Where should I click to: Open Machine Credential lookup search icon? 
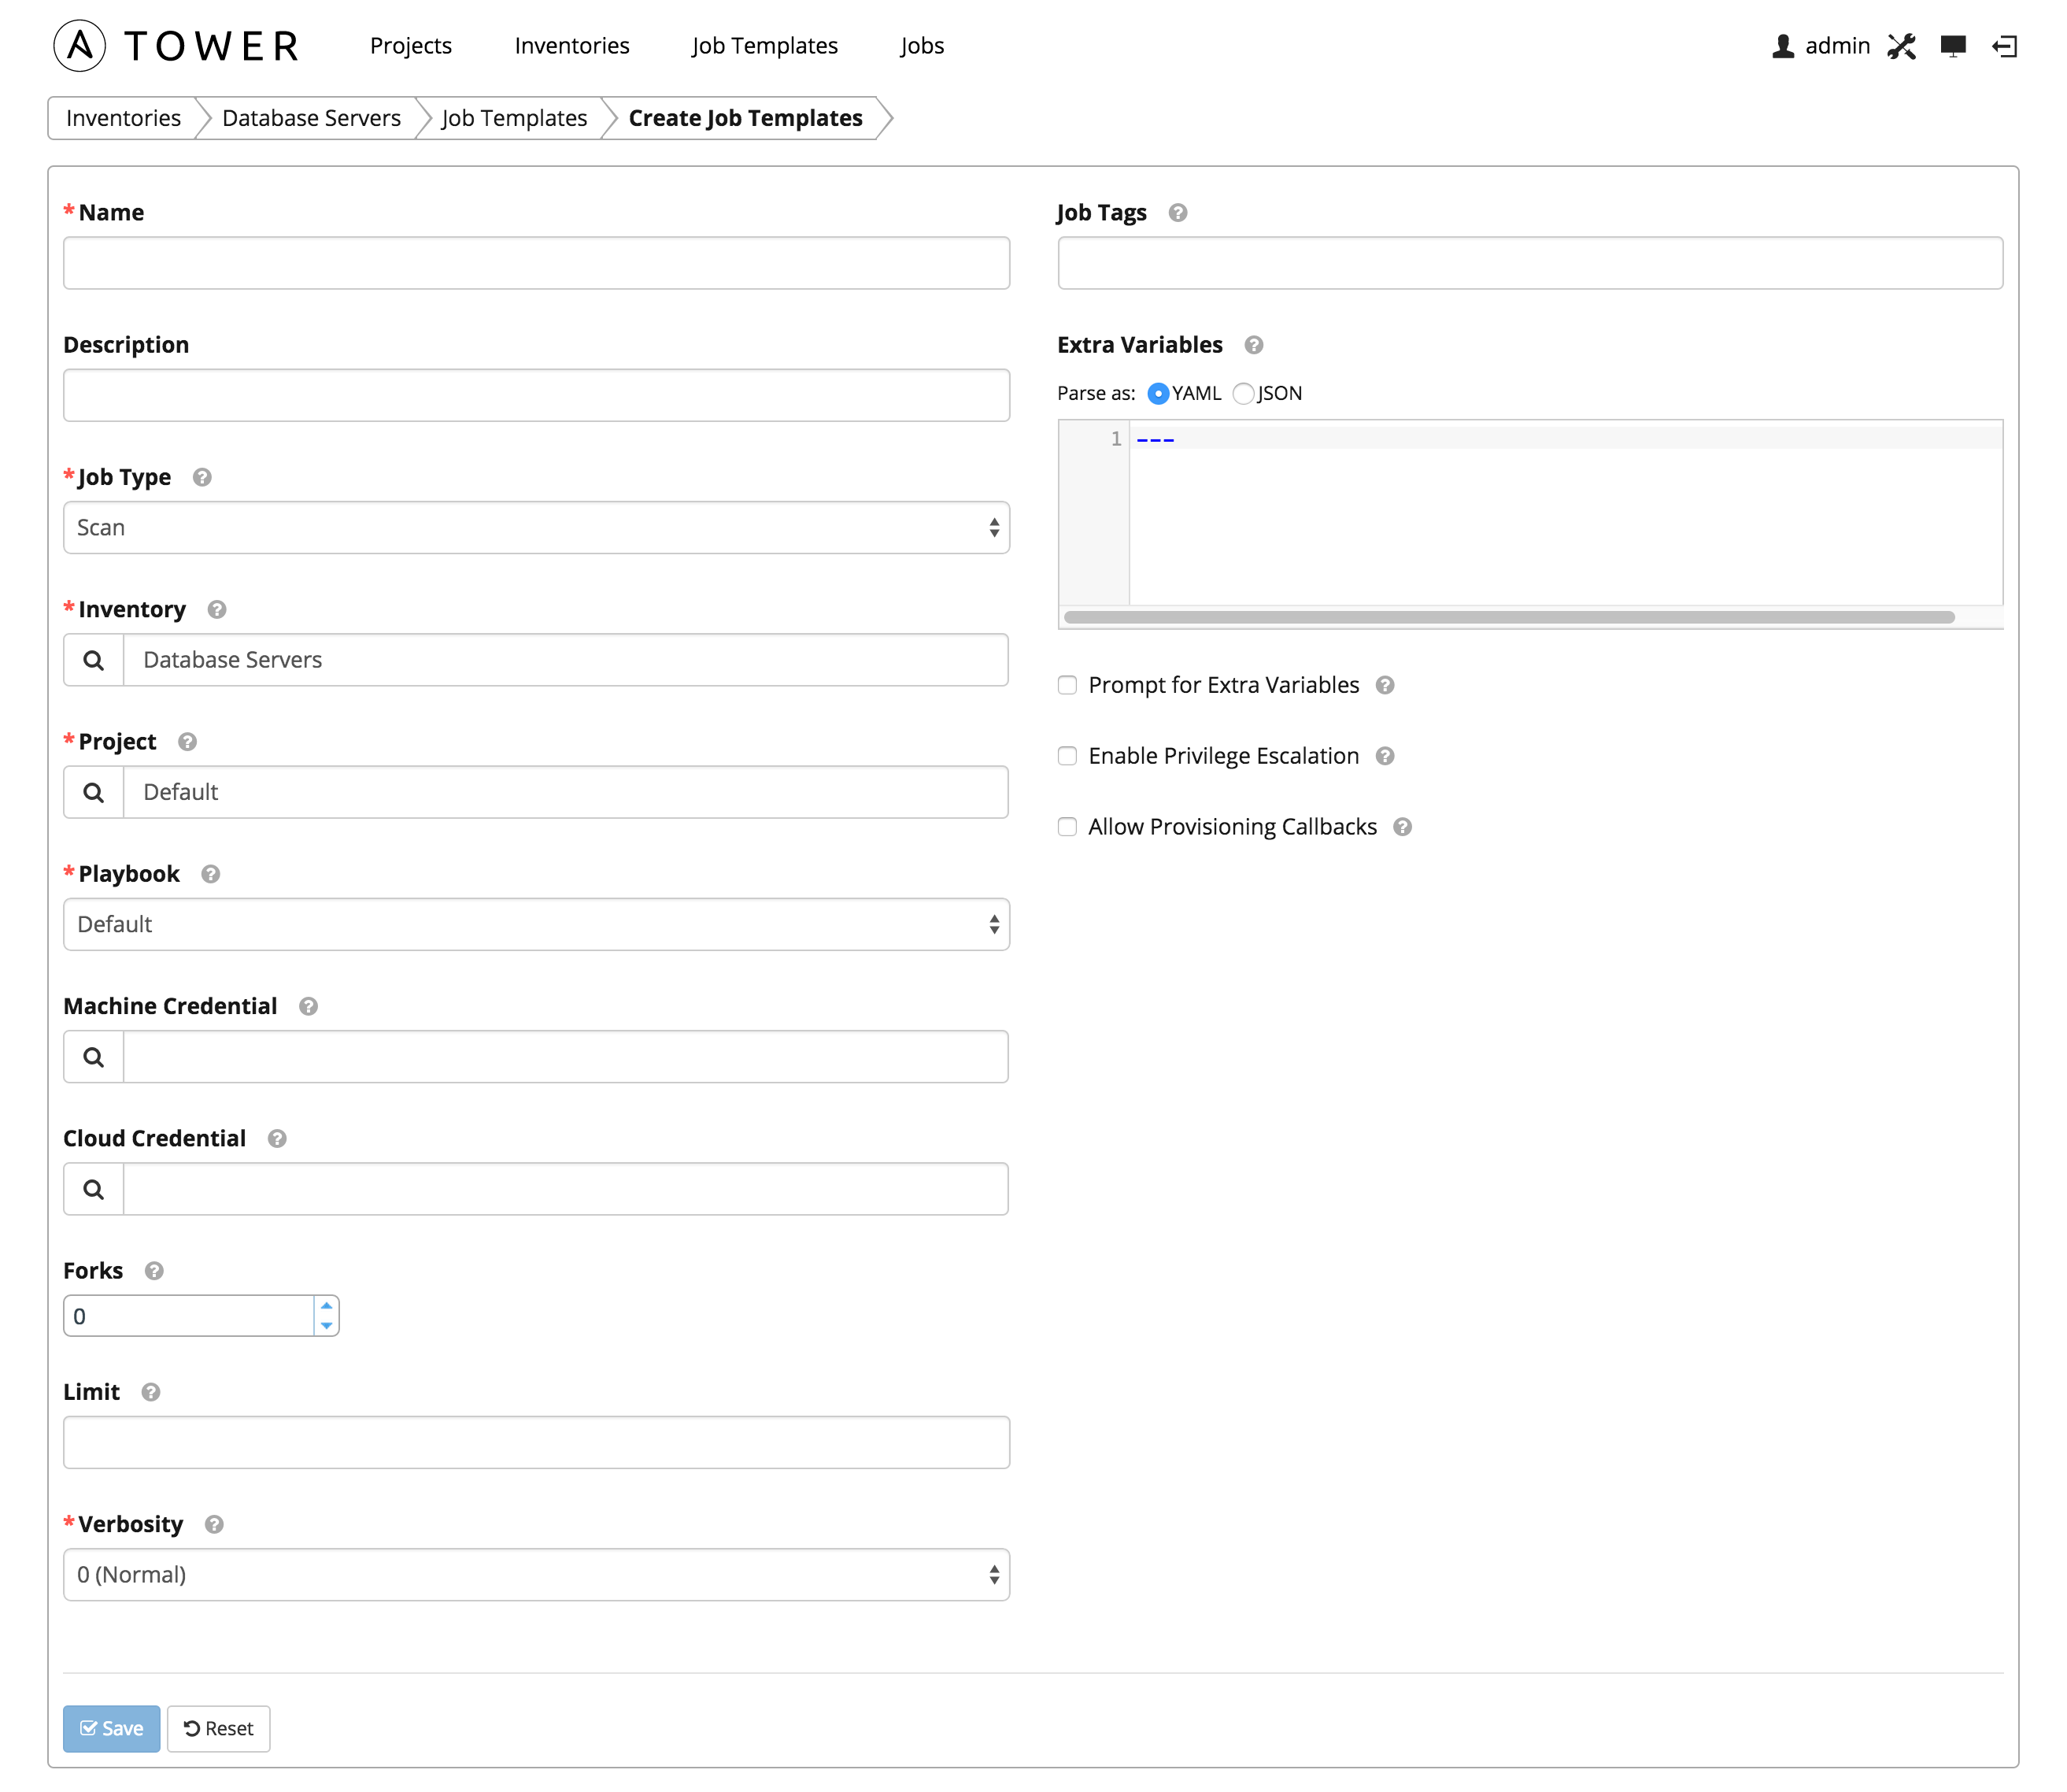(94, 1057)
